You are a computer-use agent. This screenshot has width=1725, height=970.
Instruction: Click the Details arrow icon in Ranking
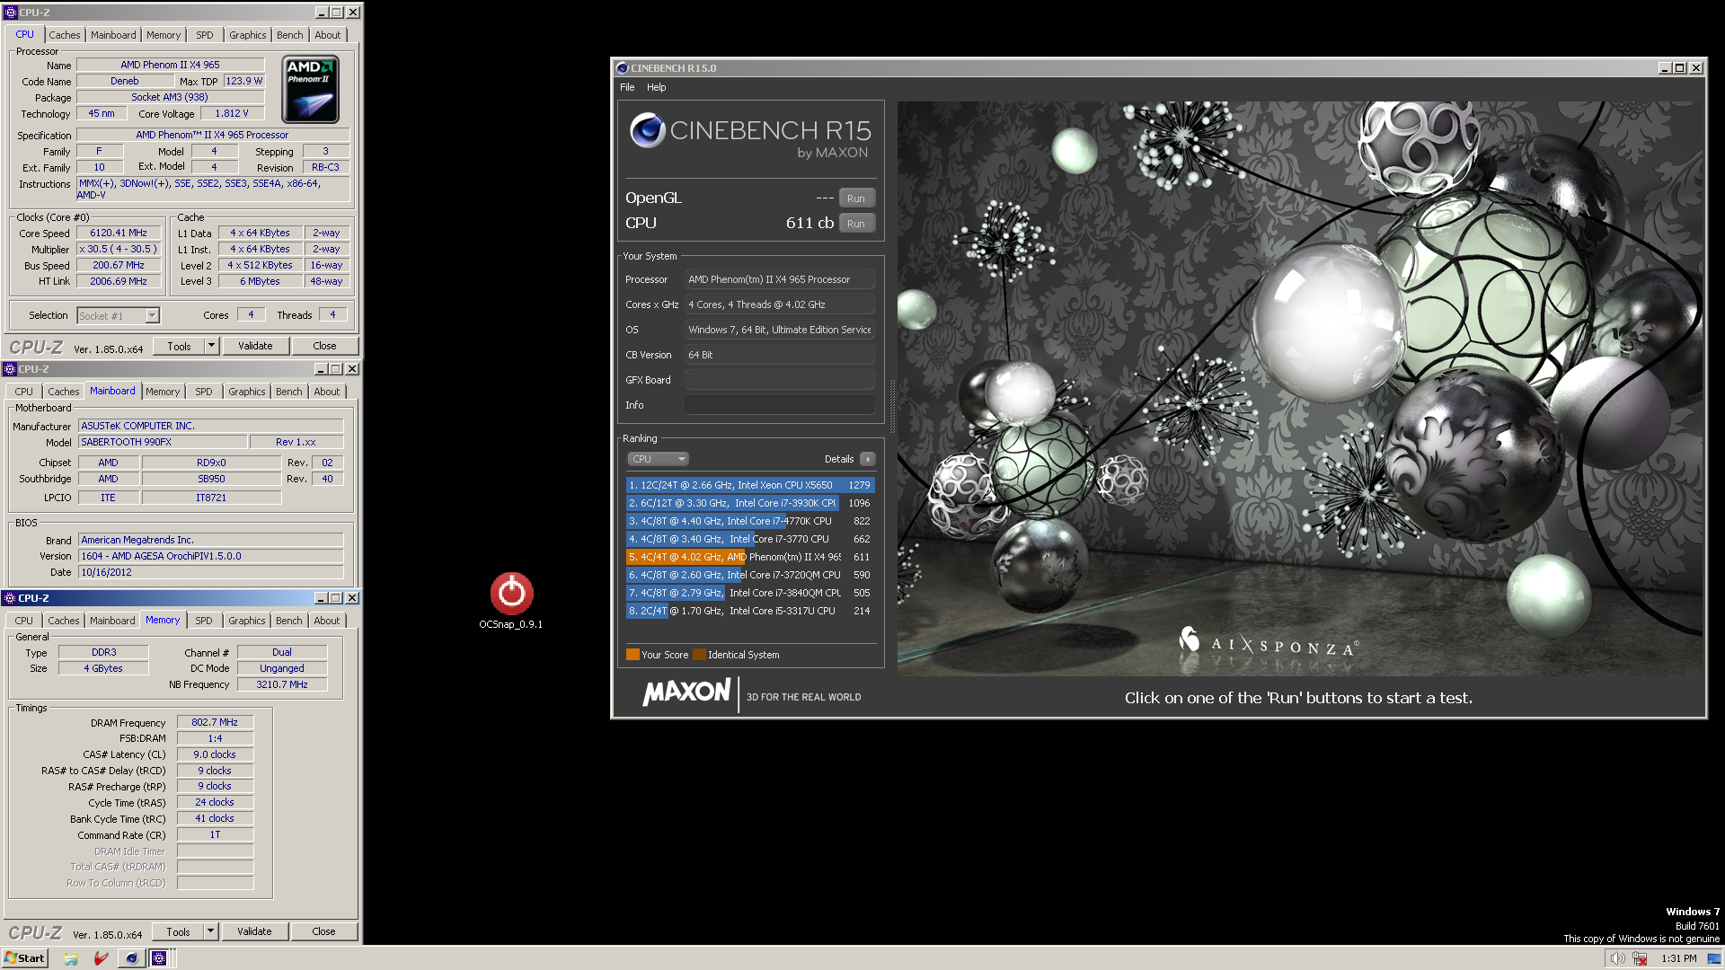pos(867,459)
